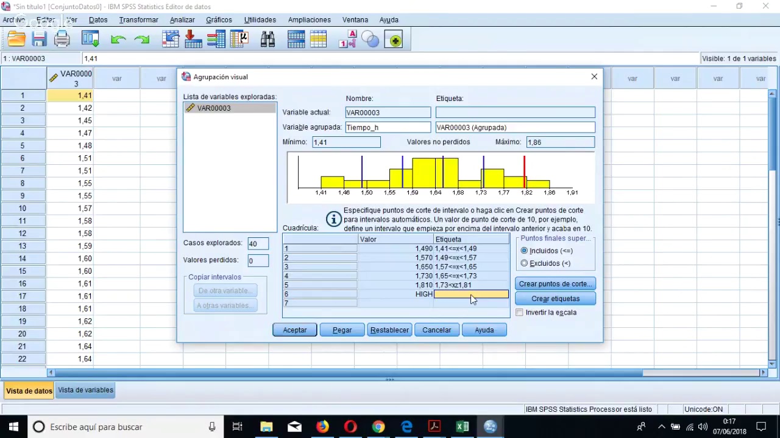Click the Select cases toolbar icon

coord(319,40)
